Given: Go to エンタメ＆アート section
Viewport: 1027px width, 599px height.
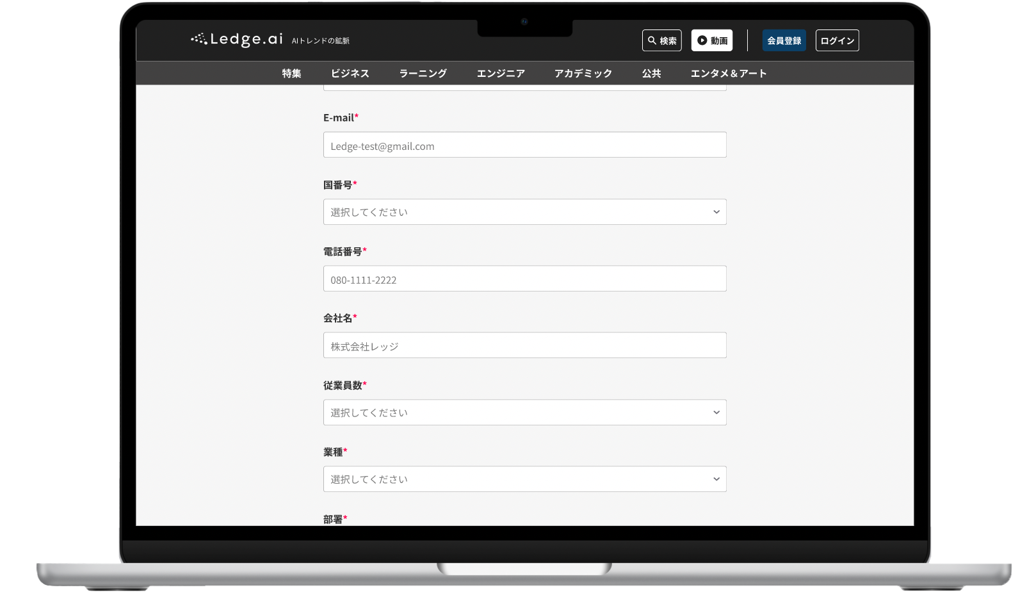Looking at the screenshot, I should (728, 74).
